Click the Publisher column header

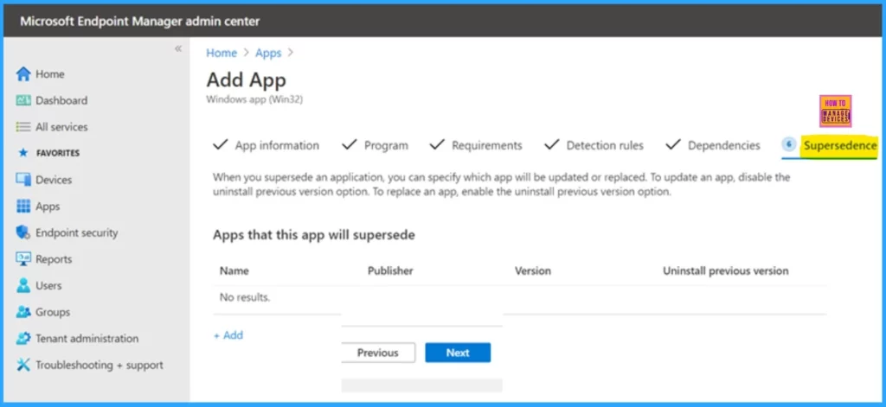pyautogui.click(x=390, y=271)
